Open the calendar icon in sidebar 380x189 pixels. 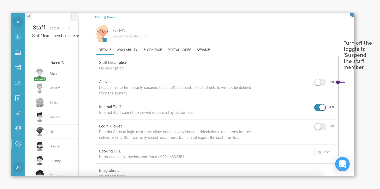(18, 67)
